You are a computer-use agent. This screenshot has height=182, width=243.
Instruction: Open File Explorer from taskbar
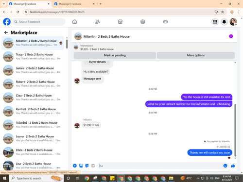(171, 178)
